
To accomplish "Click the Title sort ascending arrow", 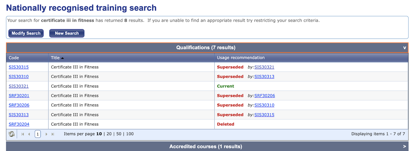I will click(62, 58).
